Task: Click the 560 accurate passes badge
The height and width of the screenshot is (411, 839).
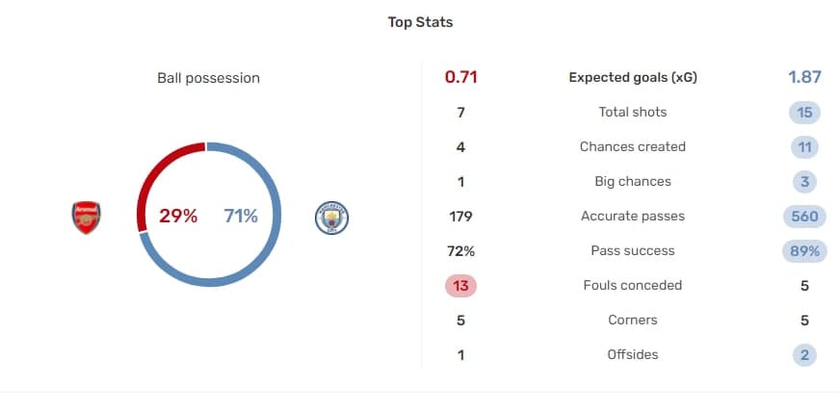Action: pyautogui.click(x=804, y=217)
